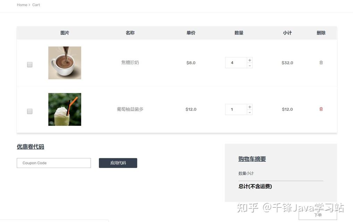The image size is (353, 222).
Task: Decrease 焦糖珍奶 quantity with minus button
Action: [250, 65]
